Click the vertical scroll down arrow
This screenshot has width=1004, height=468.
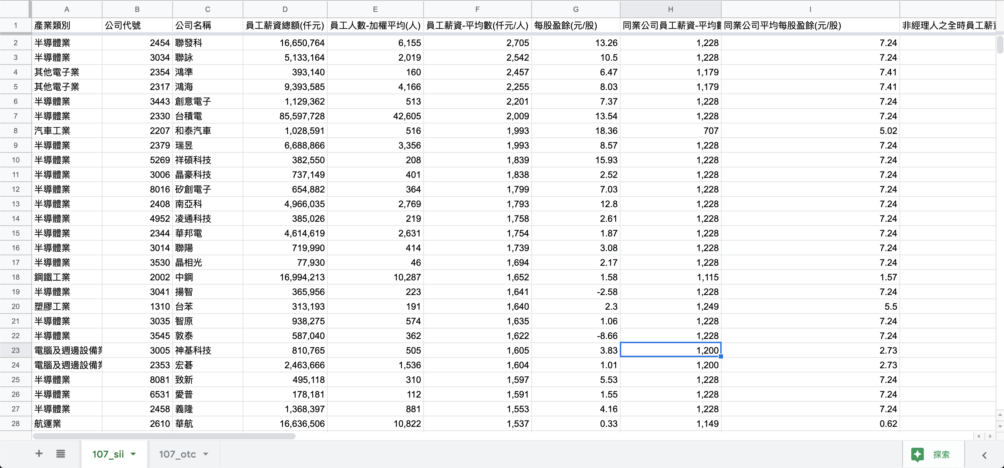[x=1000, y=426]
